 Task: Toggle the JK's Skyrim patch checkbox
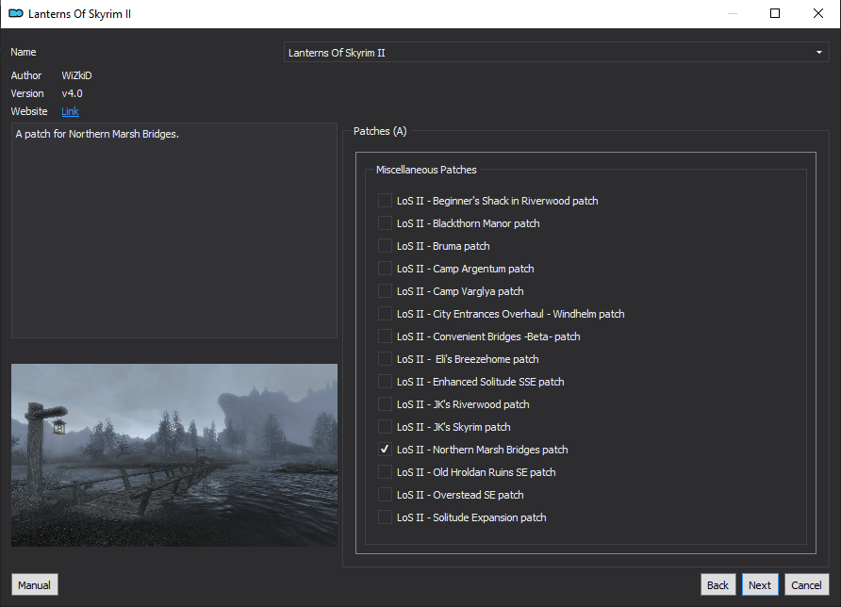(385, 427)
